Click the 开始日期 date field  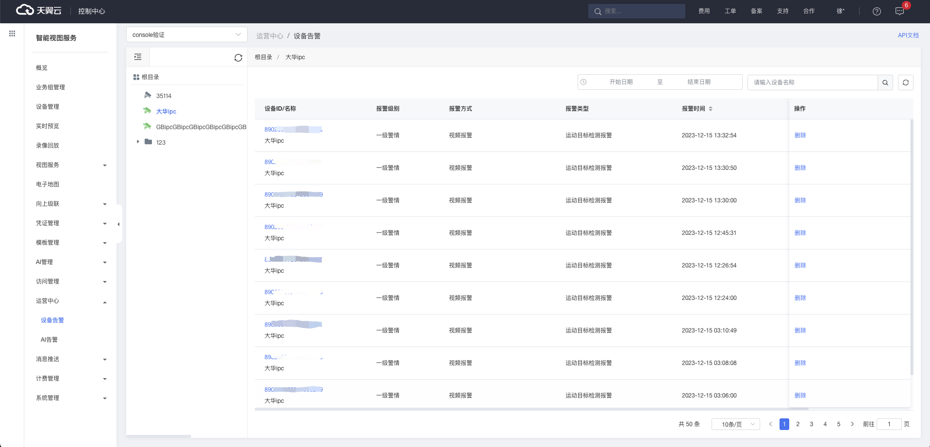tap(621, 82)
